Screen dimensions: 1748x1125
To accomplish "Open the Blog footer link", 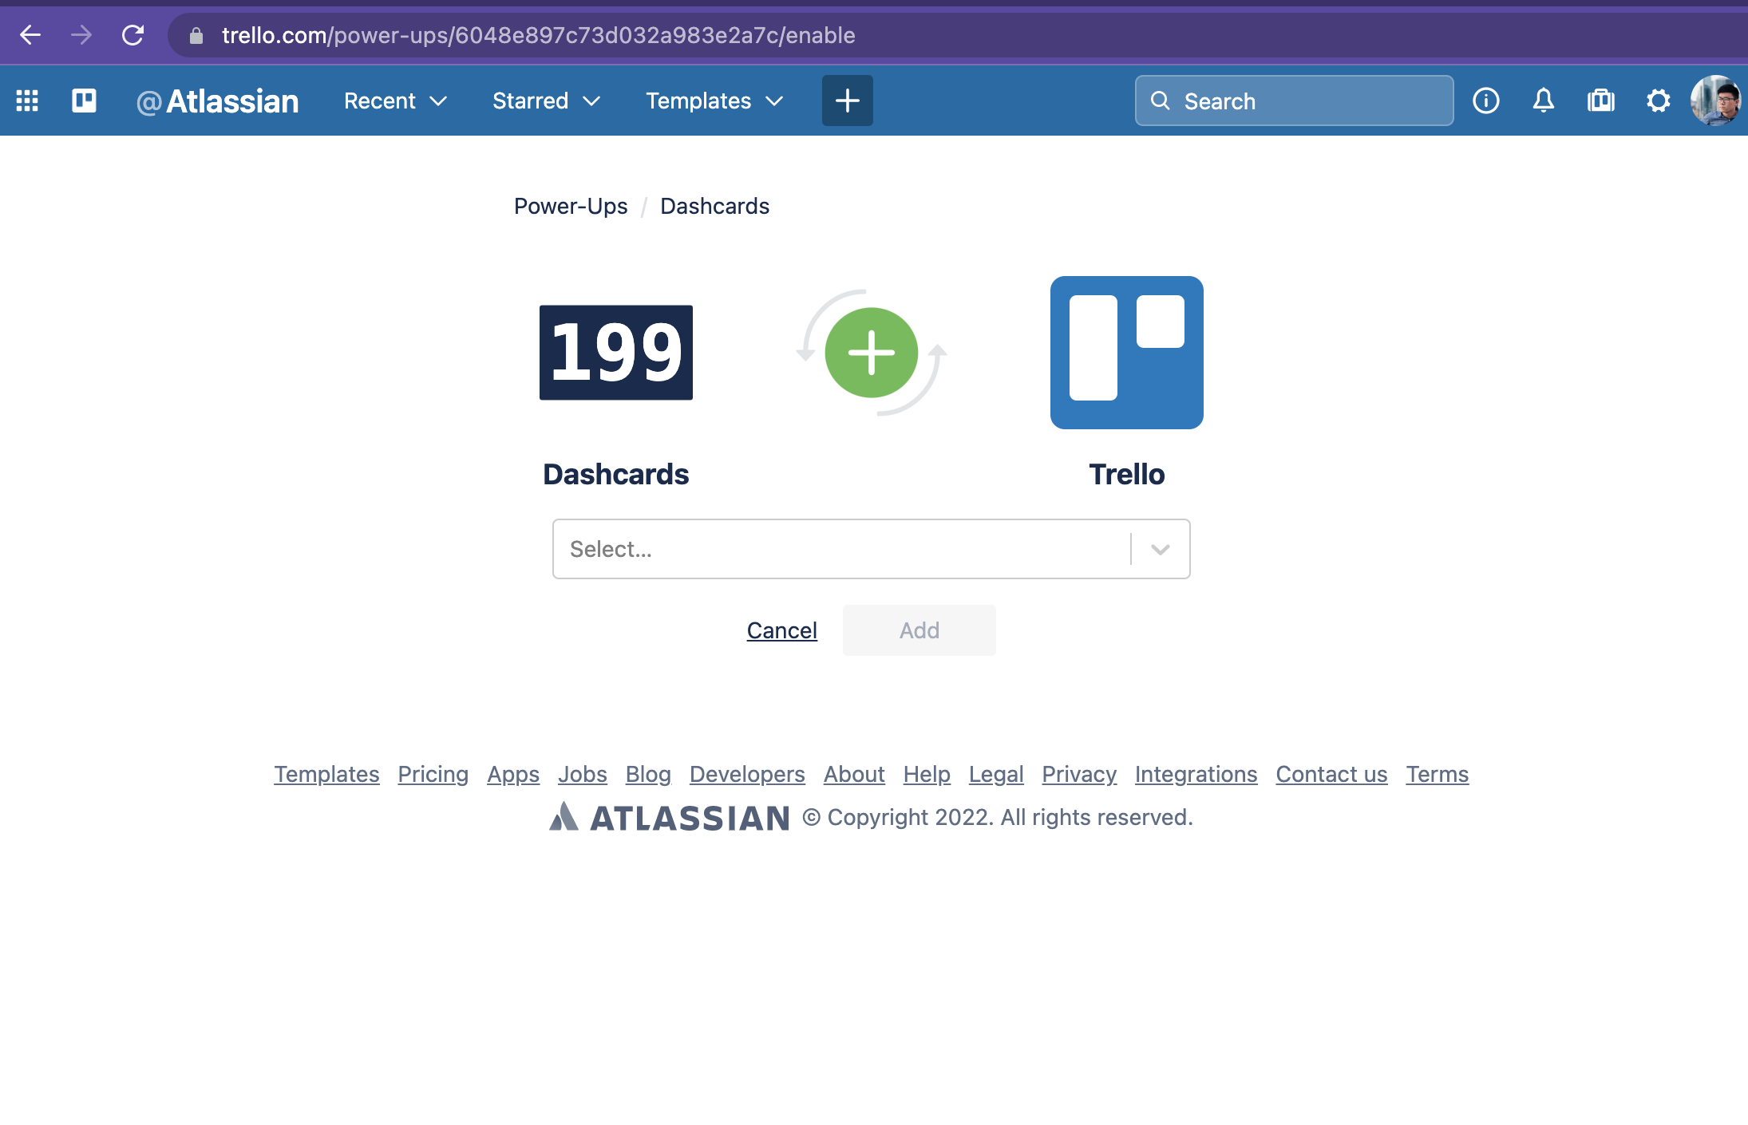I will [648, 774].
